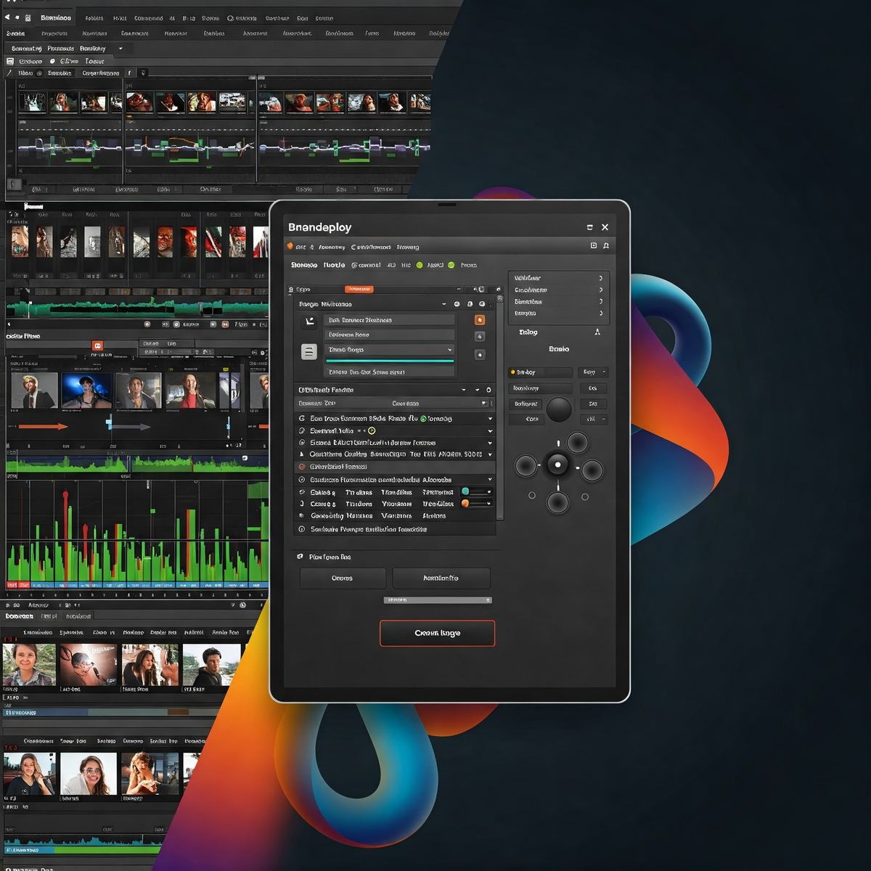Image resolution: width=871 pixels, height=871 pixels.
Task: Open the 'Sery' dropdown beside the Bn-loy field
Action: (x=594, y=372)
